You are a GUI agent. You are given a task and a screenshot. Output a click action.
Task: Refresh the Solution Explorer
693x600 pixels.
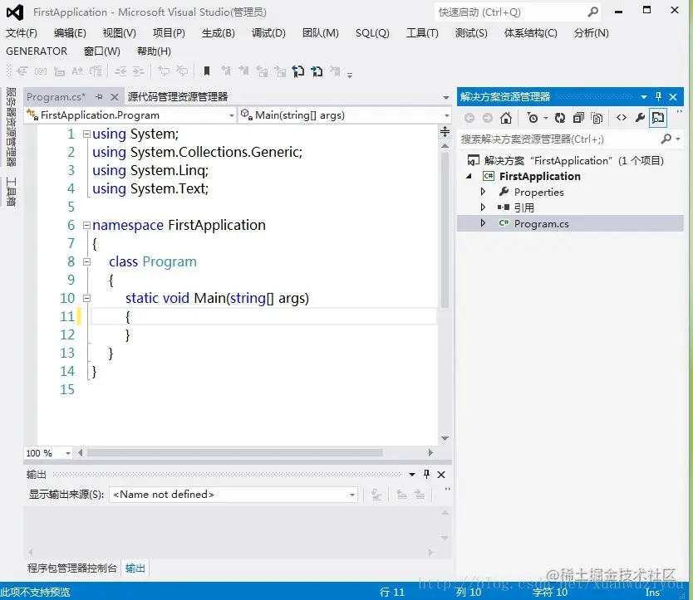pos(560,118)
